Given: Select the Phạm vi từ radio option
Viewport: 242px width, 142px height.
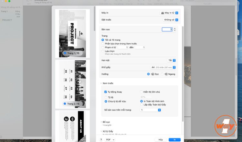Looking at the screenshot, I should pyautogui.click(x=103, y=47).
